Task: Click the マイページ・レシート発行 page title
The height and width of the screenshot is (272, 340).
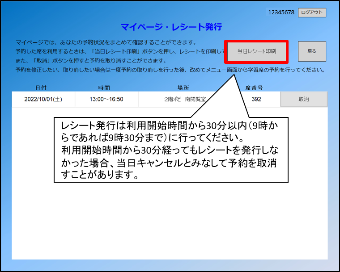Action: pos(171,27)
